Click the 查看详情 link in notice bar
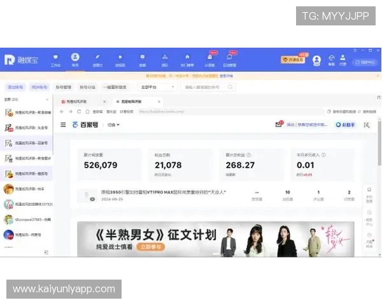382x305 pixels. tap(226, 76)
